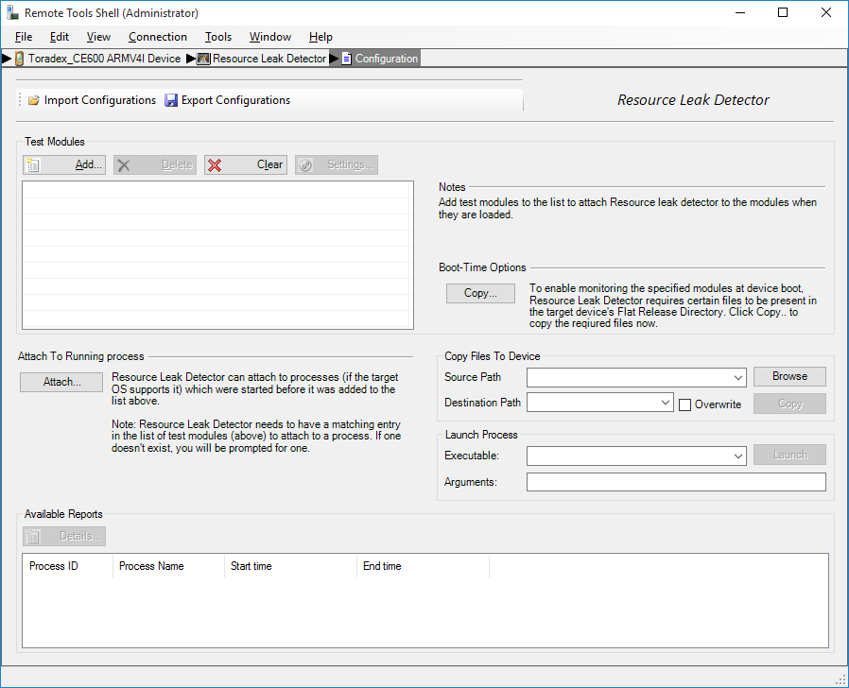The image size is (849, 688).
Task: Select the Configuration breadcrumb
Action: pos(387,59)
